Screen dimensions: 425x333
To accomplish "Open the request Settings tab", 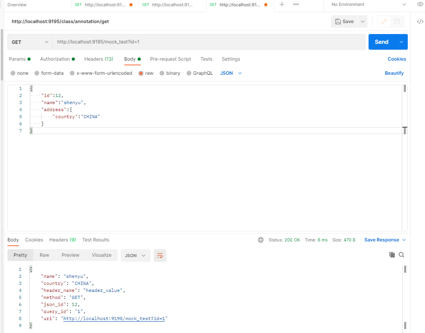I will (231, 59).
